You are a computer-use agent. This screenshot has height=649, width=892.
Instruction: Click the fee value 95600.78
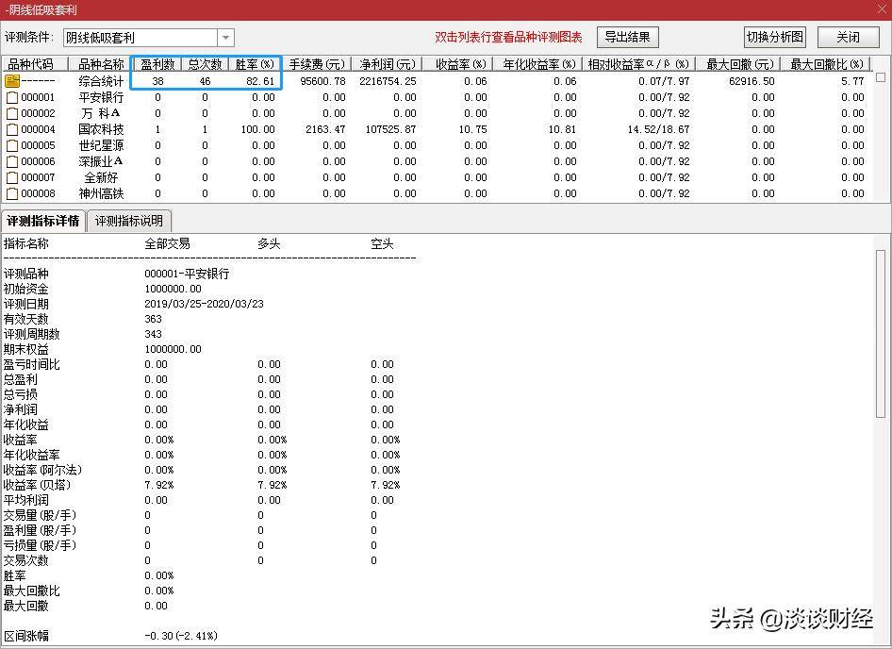click(322, 81)
